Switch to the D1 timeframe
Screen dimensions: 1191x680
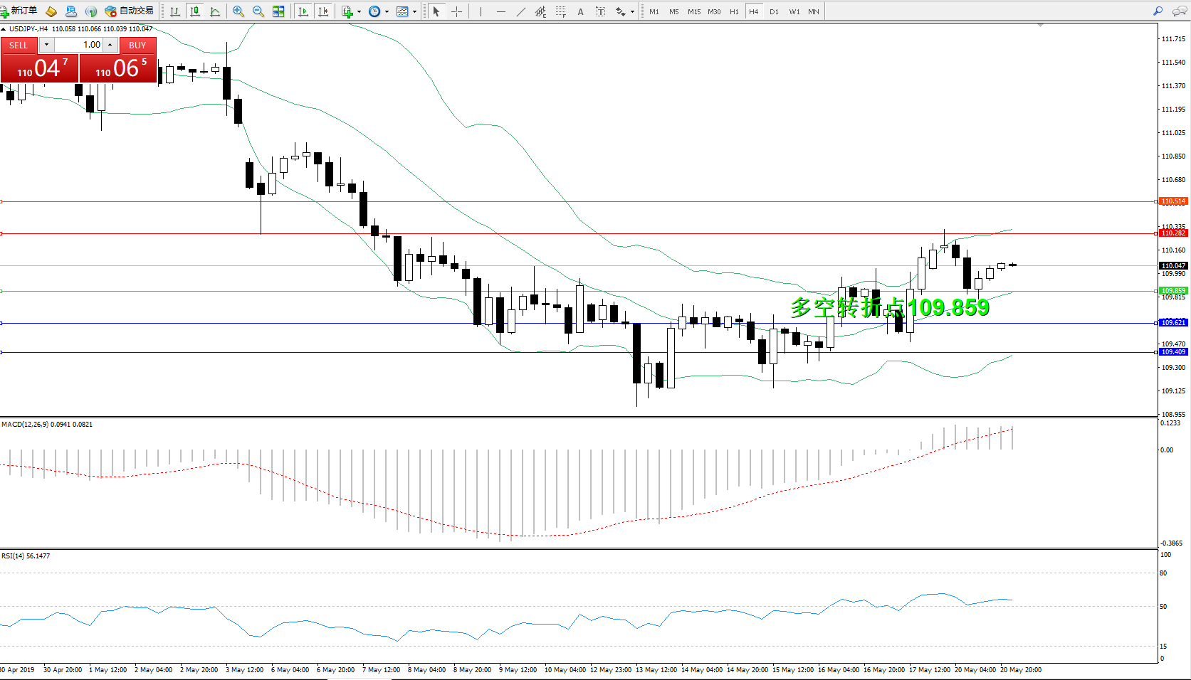(774, 11)
